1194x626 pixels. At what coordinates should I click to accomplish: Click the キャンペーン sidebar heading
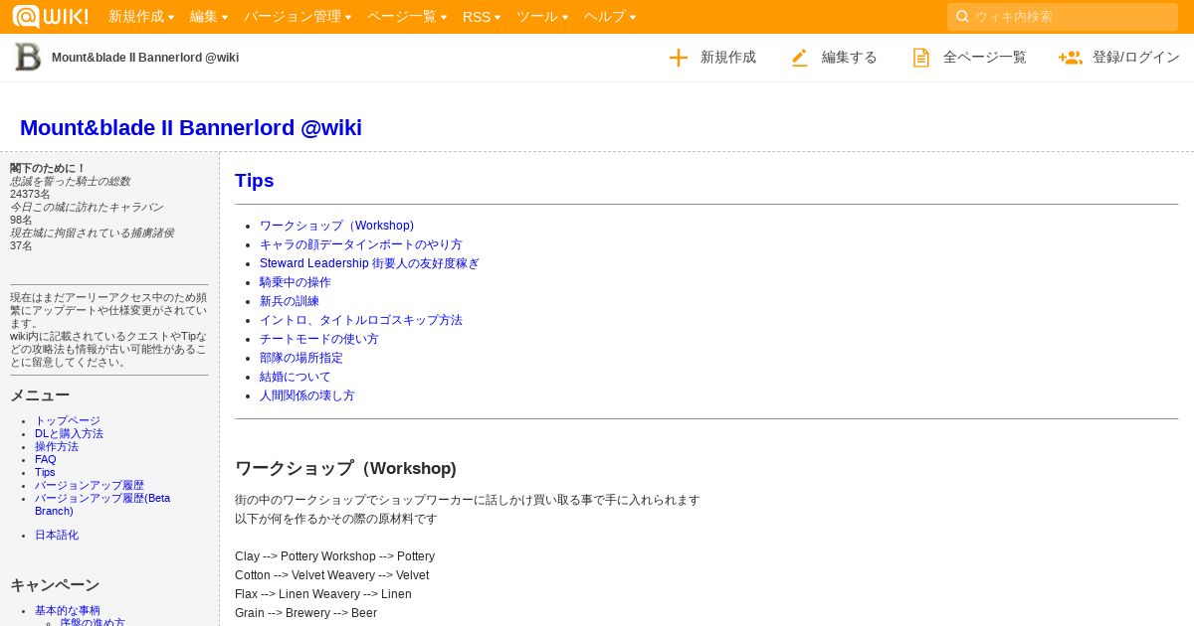pyautogui.click(x=55, y=585)
